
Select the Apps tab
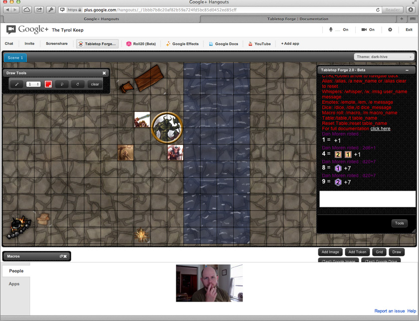pyautogui.click(x=14, y=284)
